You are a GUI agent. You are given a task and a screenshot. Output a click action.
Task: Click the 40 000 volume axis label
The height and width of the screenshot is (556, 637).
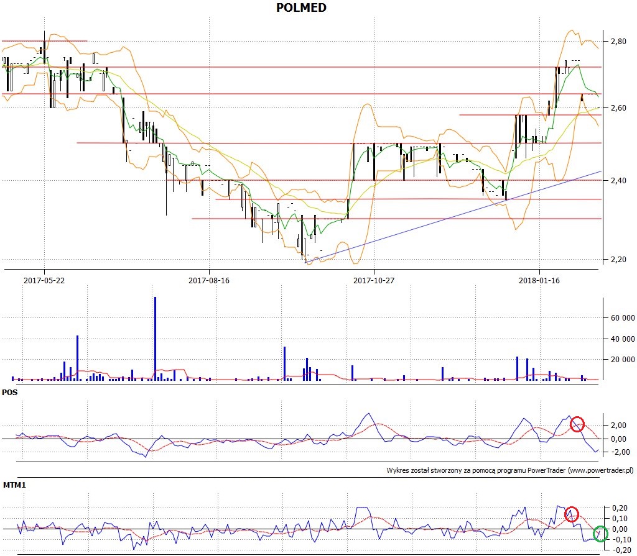click(622, 339)
